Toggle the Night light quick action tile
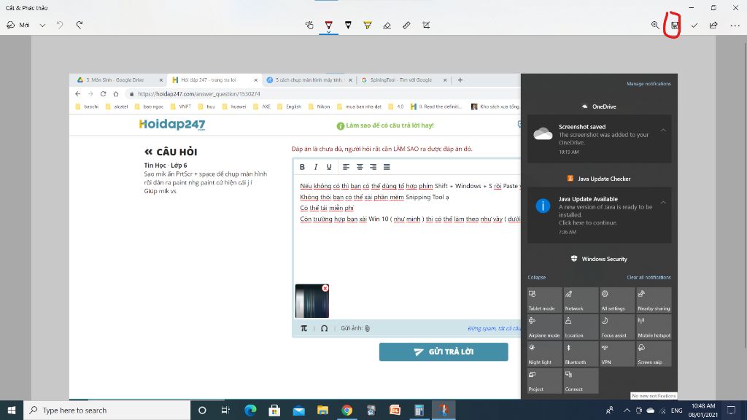747x420 pixels. click(544, 354)
